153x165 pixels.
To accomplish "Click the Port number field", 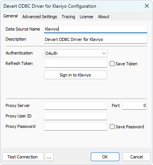I will pyautogui.click(x=134, y=105).
